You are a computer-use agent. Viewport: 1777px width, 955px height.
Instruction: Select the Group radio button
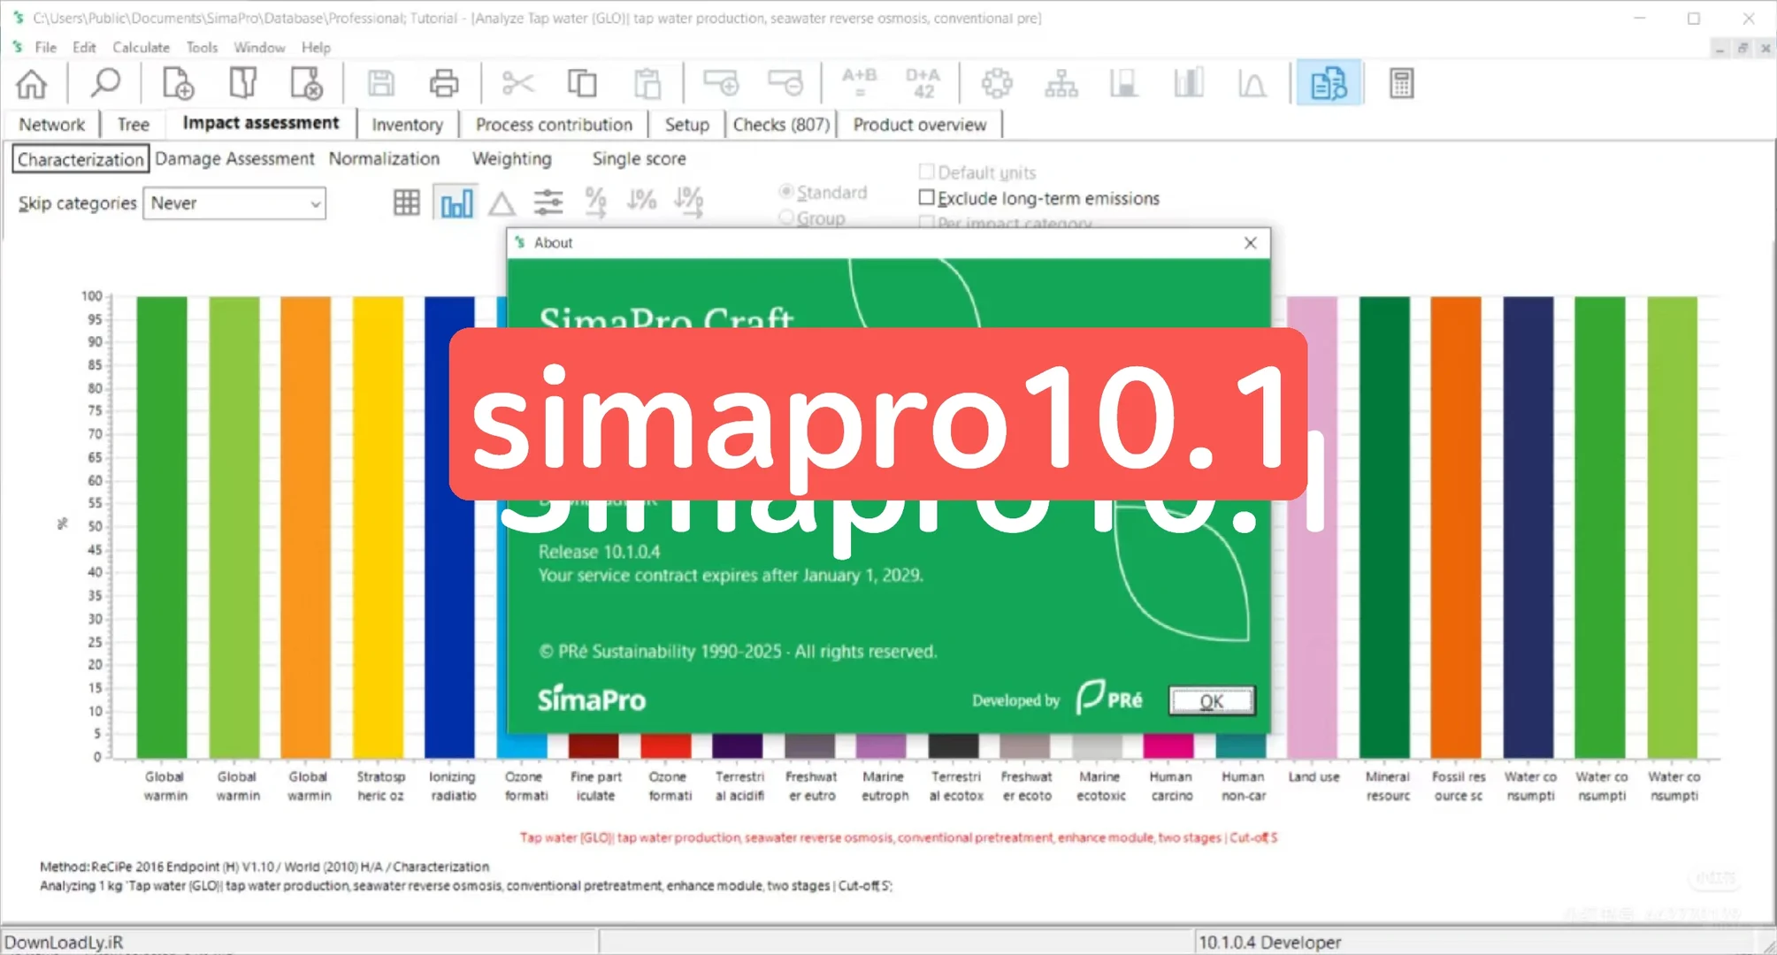tap(785, 217)
